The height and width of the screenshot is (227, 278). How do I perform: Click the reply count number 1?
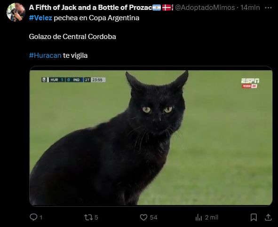(41, 218)
